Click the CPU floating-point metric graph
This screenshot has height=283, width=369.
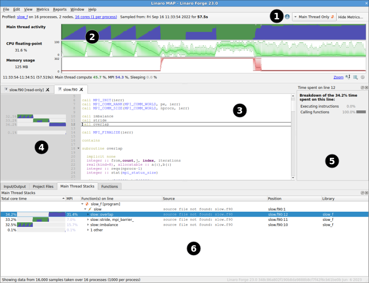coord(214,49)
